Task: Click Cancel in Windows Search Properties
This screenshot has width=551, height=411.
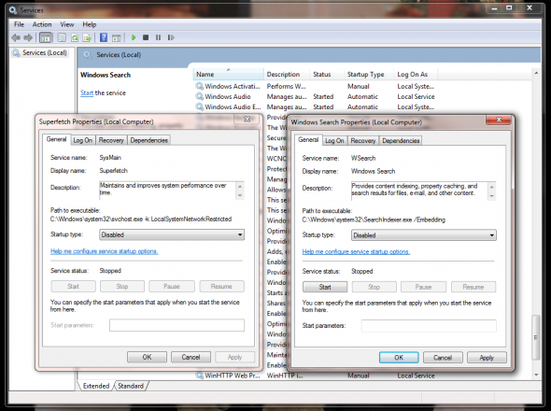Action: [x=443, y=358]
